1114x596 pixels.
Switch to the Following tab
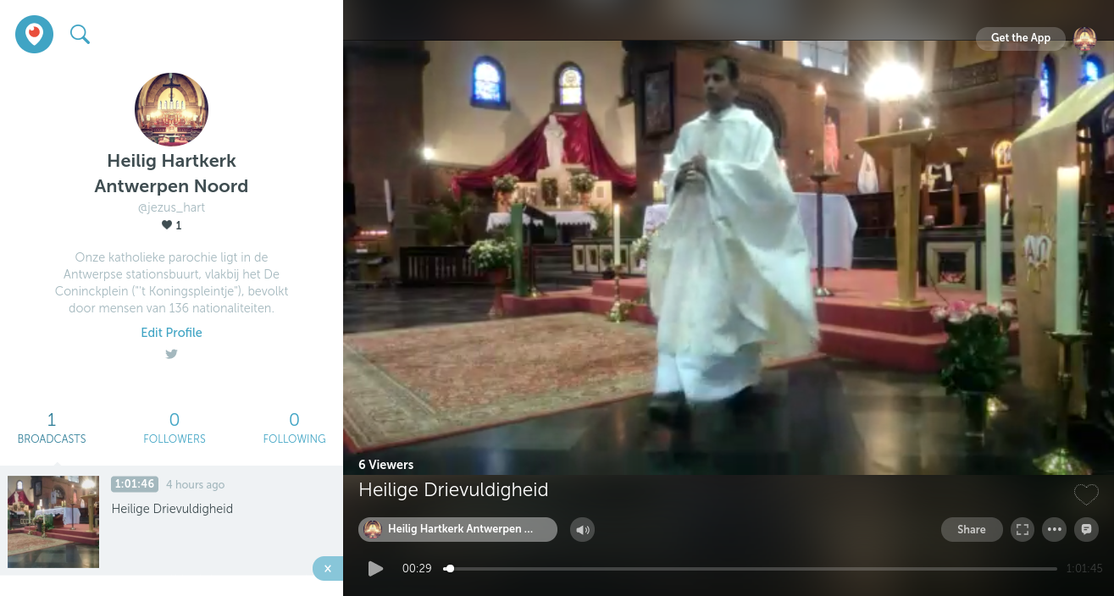(294, 428)
